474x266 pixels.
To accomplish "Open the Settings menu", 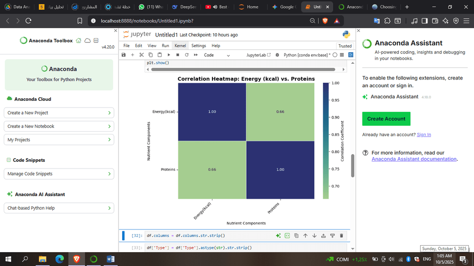I will [199, 46].
